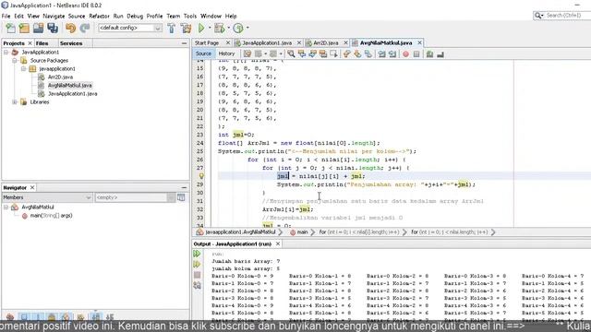This screenshot has height=332, width=591.
Task: Click the Debug Project icon
Action: 219,28
